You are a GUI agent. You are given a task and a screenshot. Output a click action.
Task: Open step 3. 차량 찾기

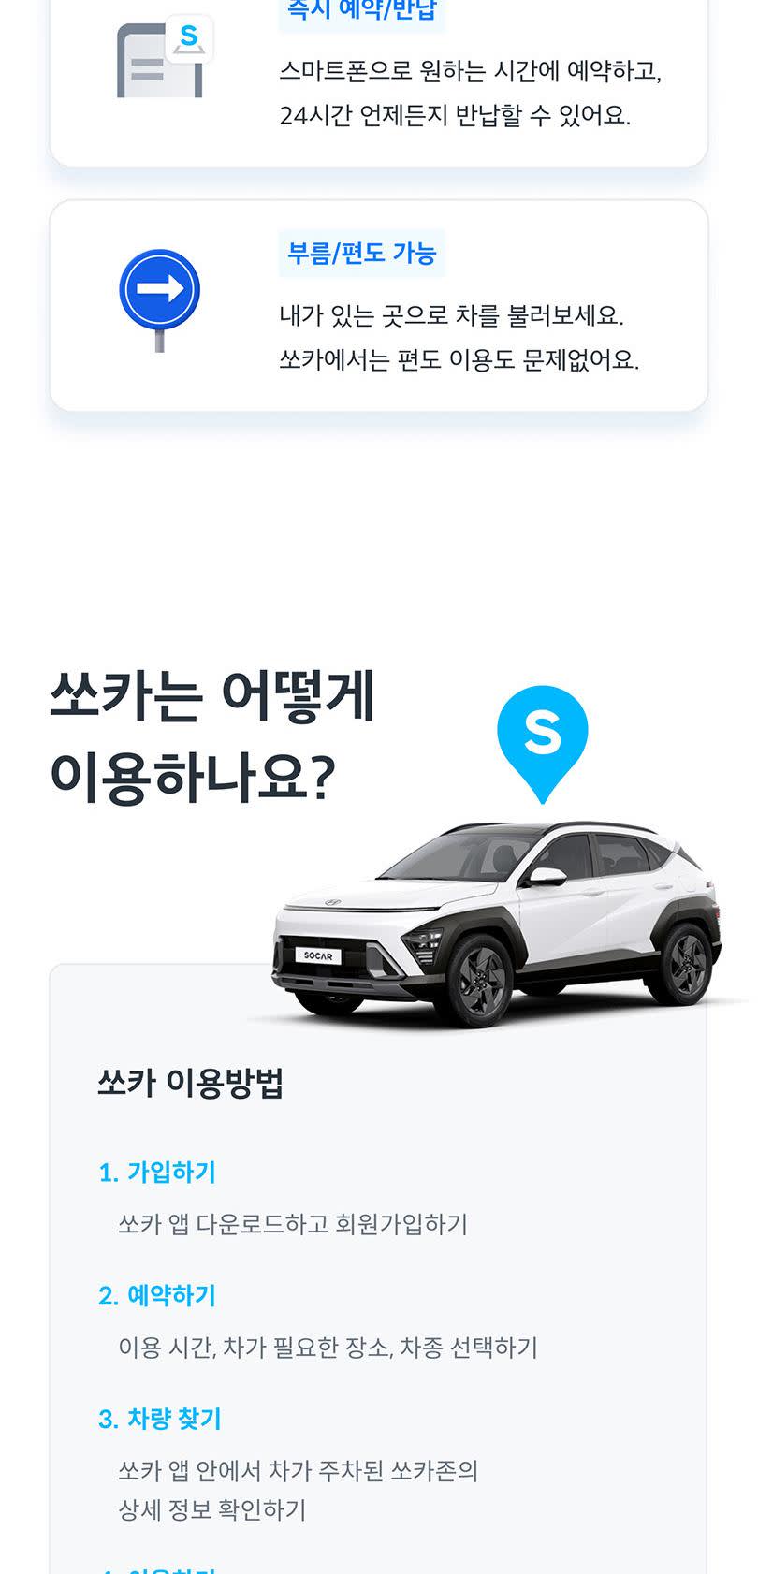point(160,1419)
